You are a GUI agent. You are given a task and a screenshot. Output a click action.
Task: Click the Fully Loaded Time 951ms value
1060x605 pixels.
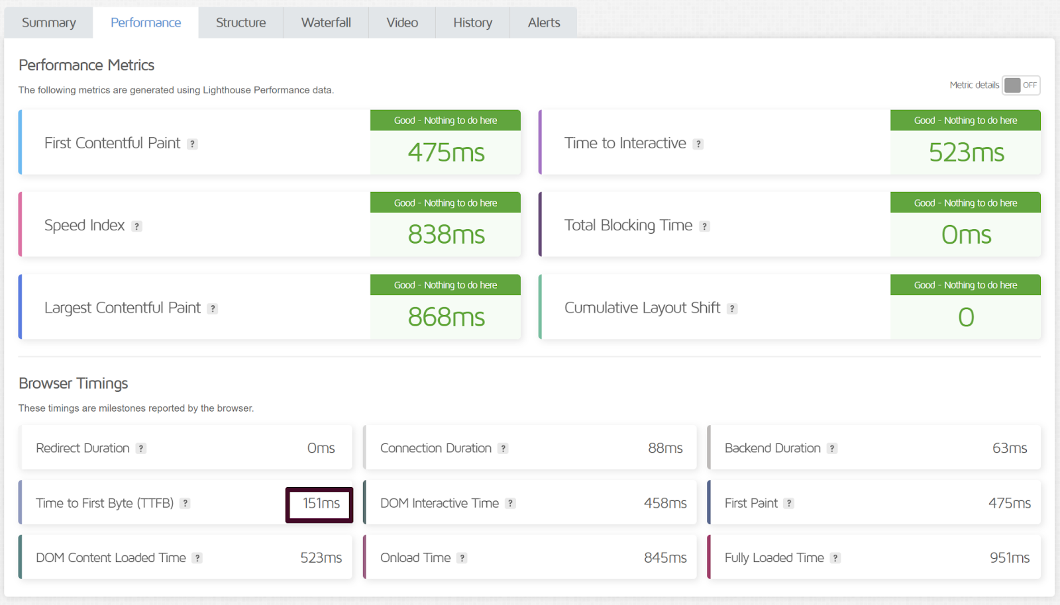[x=1010, y=558]
